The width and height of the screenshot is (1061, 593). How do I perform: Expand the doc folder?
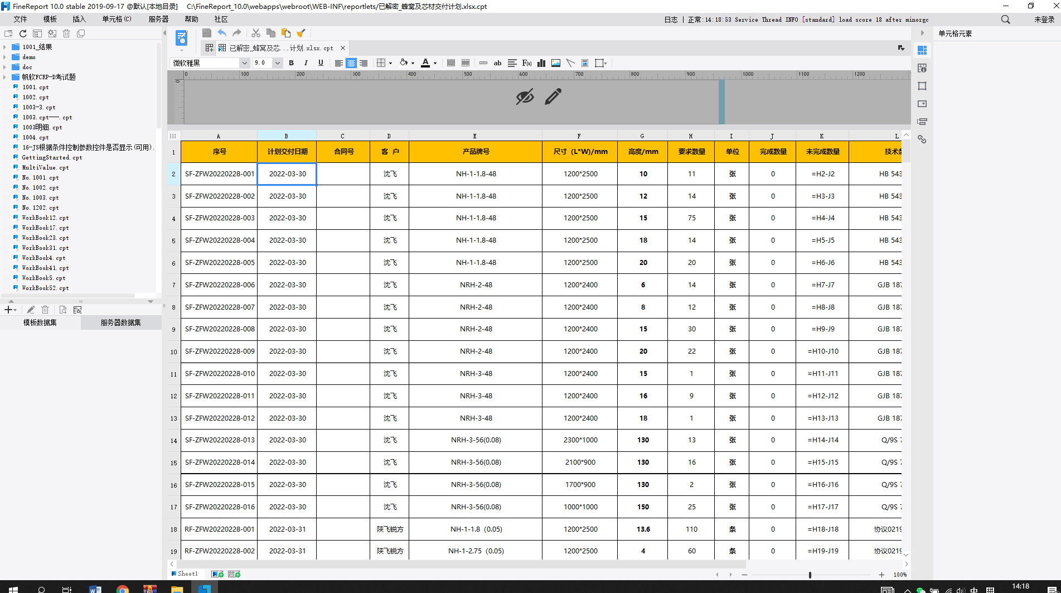coord(5,67)
